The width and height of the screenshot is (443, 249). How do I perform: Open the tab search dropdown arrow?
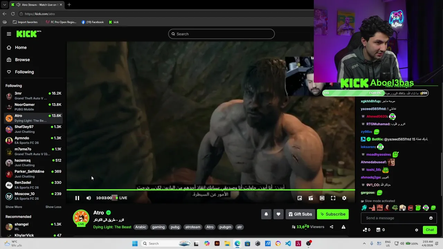(4, 5)
